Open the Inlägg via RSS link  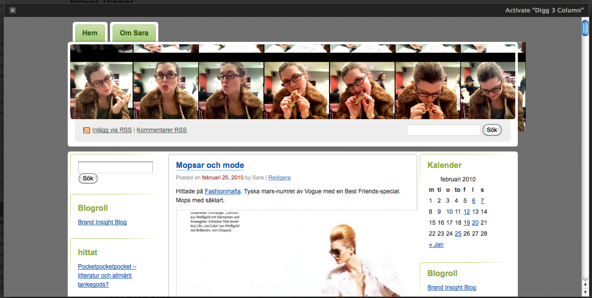coord(112,130)
